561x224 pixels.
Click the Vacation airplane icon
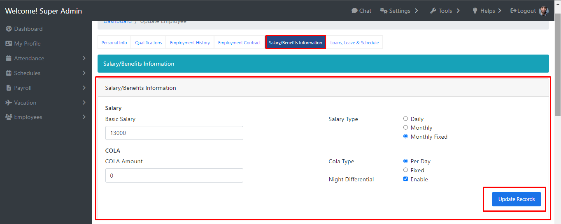pyautogui.click(x=9, y=103)
